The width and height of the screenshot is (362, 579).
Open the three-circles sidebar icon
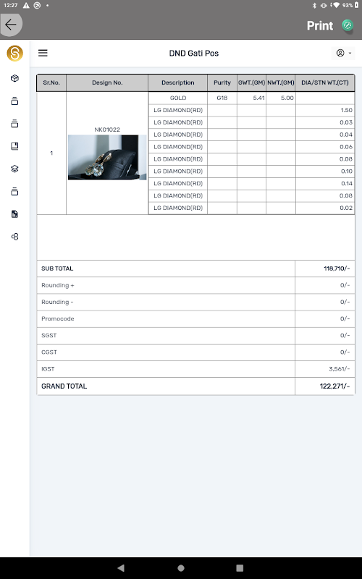click(x=14, y=237)
